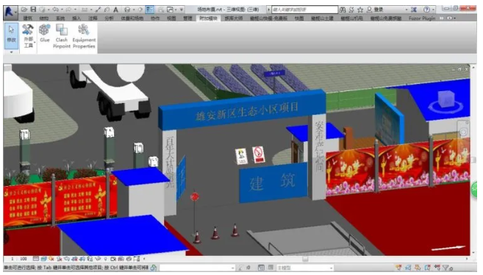Click the Help question mark icon

click(x=426, y=10)
